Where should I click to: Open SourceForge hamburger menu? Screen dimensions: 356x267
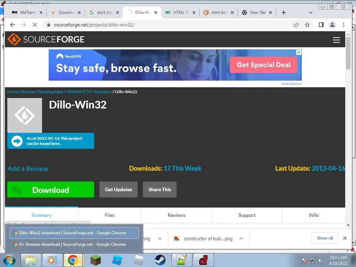coord(336,40)
